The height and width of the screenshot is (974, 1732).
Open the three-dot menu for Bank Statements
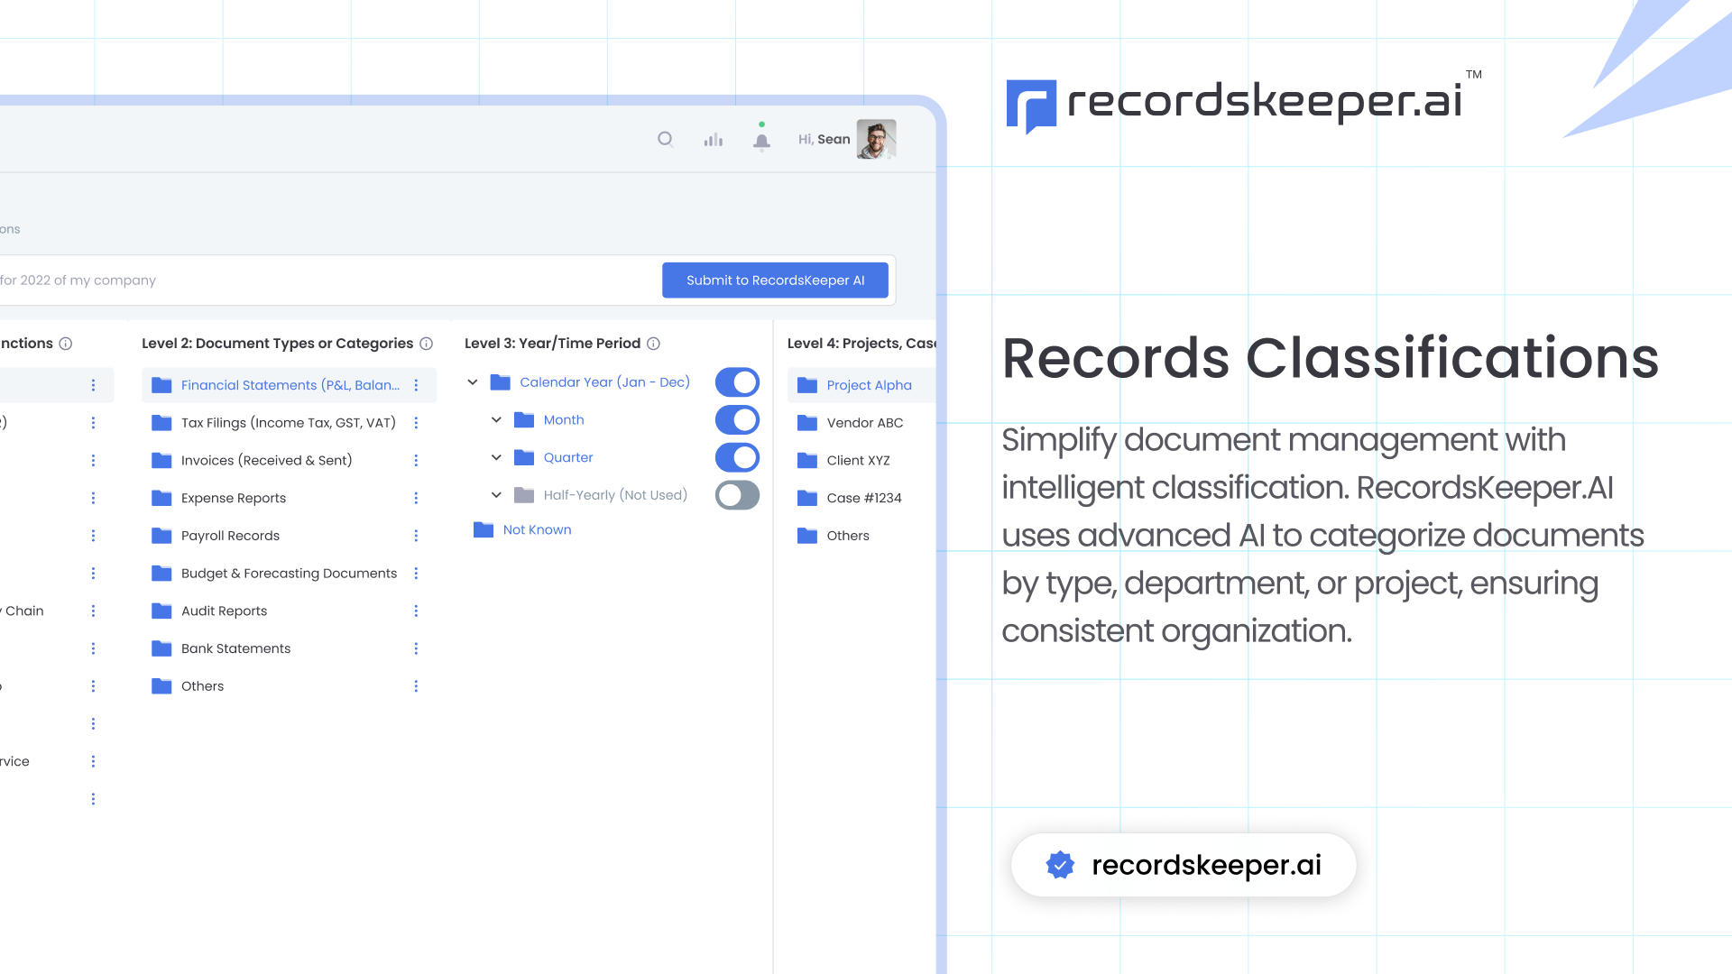pyautogui.click(x=416, y=648)
